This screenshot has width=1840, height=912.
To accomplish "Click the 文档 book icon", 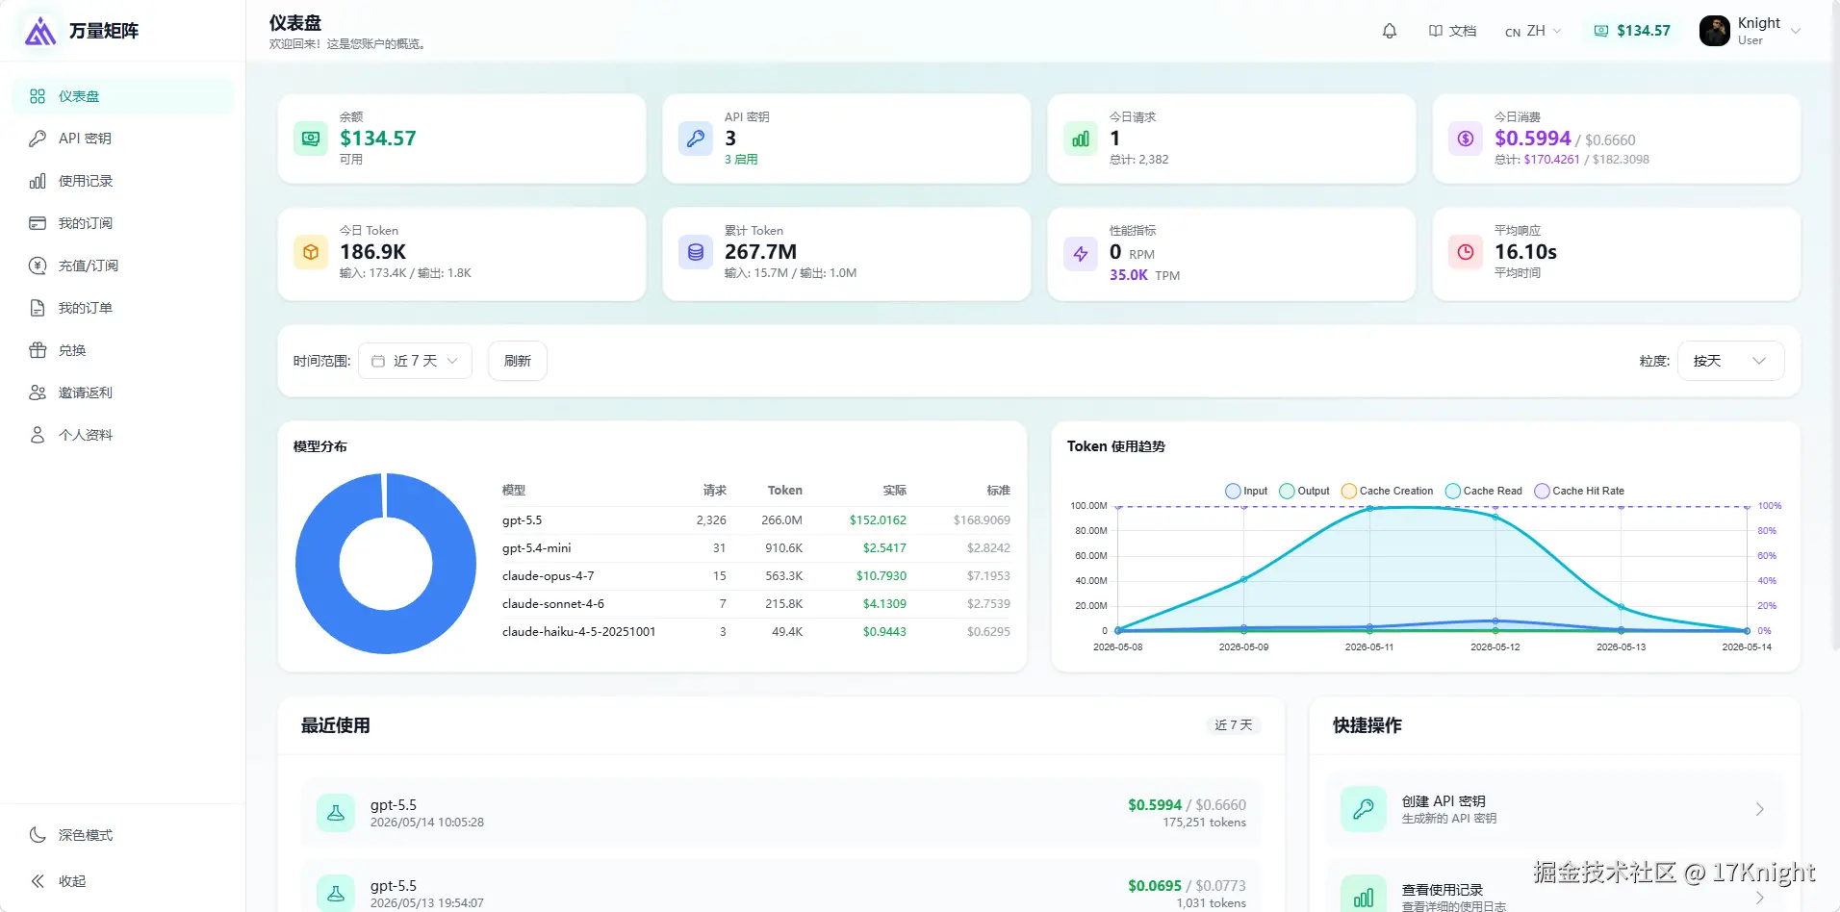I will [1436, 31].
